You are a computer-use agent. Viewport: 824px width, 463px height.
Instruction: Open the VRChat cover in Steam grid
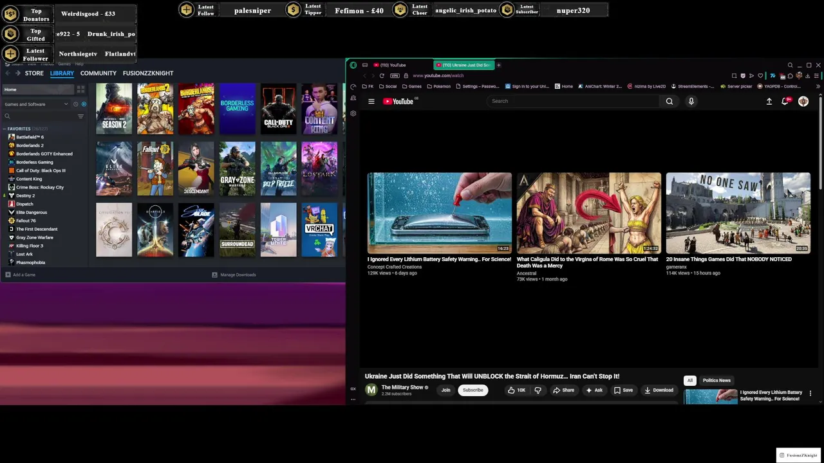coord(319,230)
